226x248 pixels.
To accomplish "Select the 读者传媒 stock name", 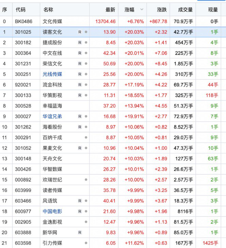I will (52, 190).
